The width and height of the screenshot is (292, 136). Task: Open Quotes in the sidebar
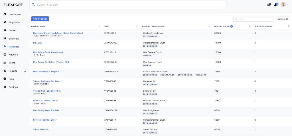13,30
